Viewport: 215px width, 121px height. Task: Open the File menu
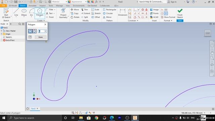[4, 6]
